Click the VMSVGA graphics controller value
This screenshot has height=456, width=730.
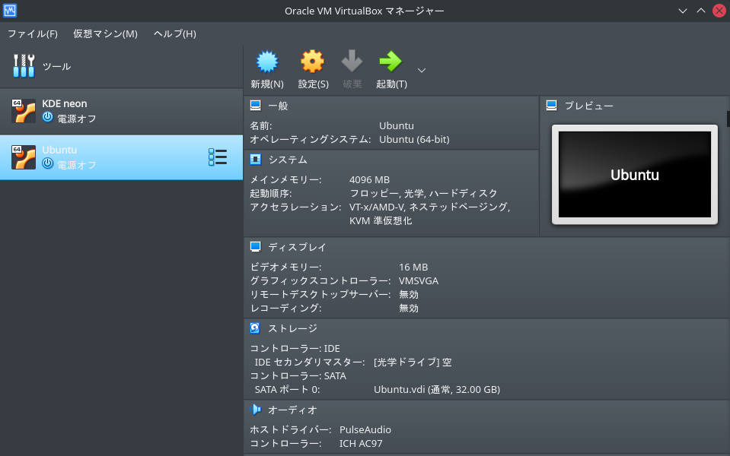(419, 280)
